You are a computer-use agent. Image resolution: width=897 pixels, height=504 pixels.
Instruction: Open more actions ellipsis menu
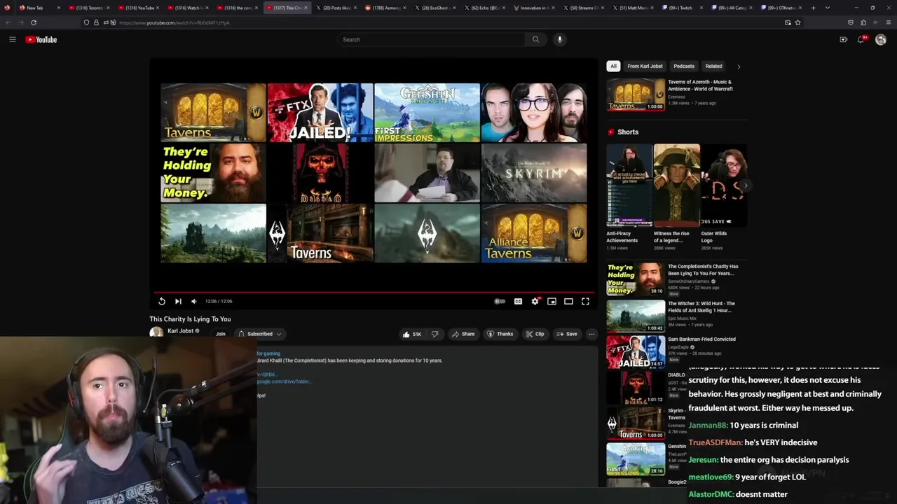(591, 334)
